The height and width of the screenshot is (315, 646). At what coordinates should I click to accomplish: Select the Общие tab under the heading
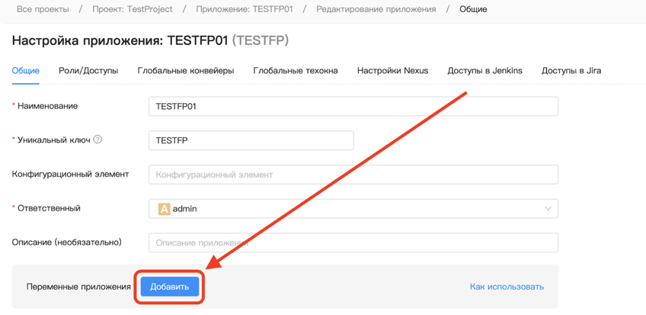[x=26, y=71]
